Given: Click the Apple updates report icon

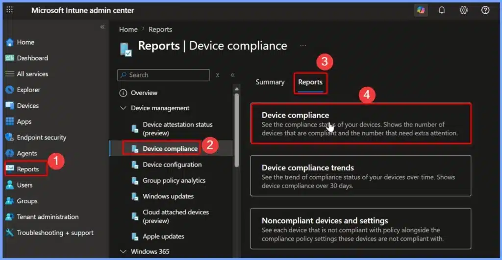Looking at the screenshot, I should tap(135, 236).
